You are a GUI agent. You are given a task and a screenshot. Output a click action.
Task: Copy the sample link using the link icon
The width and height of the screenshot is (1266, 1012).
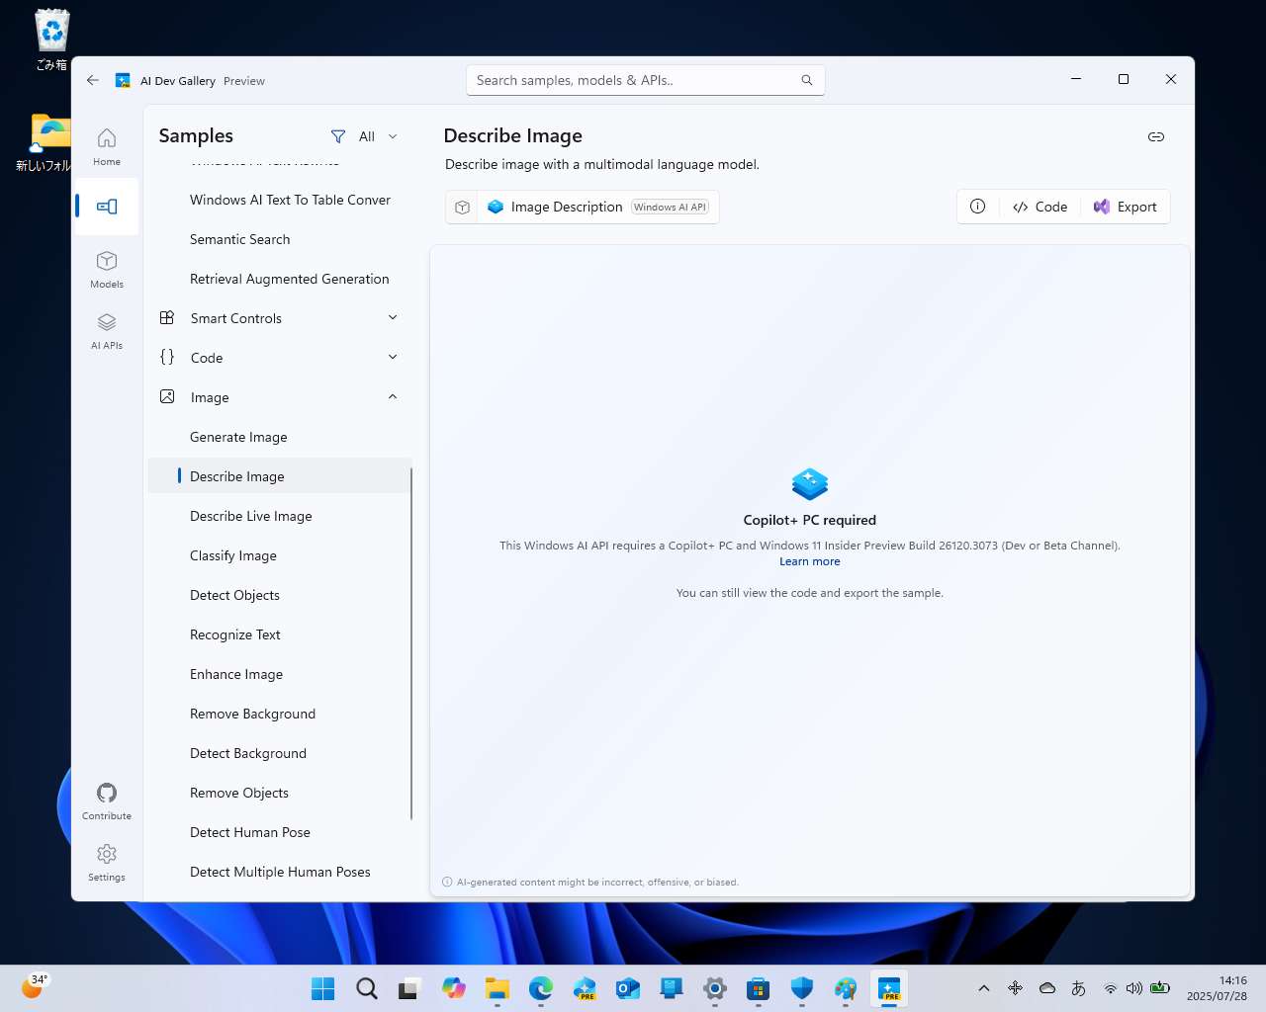pos(1155,137)
